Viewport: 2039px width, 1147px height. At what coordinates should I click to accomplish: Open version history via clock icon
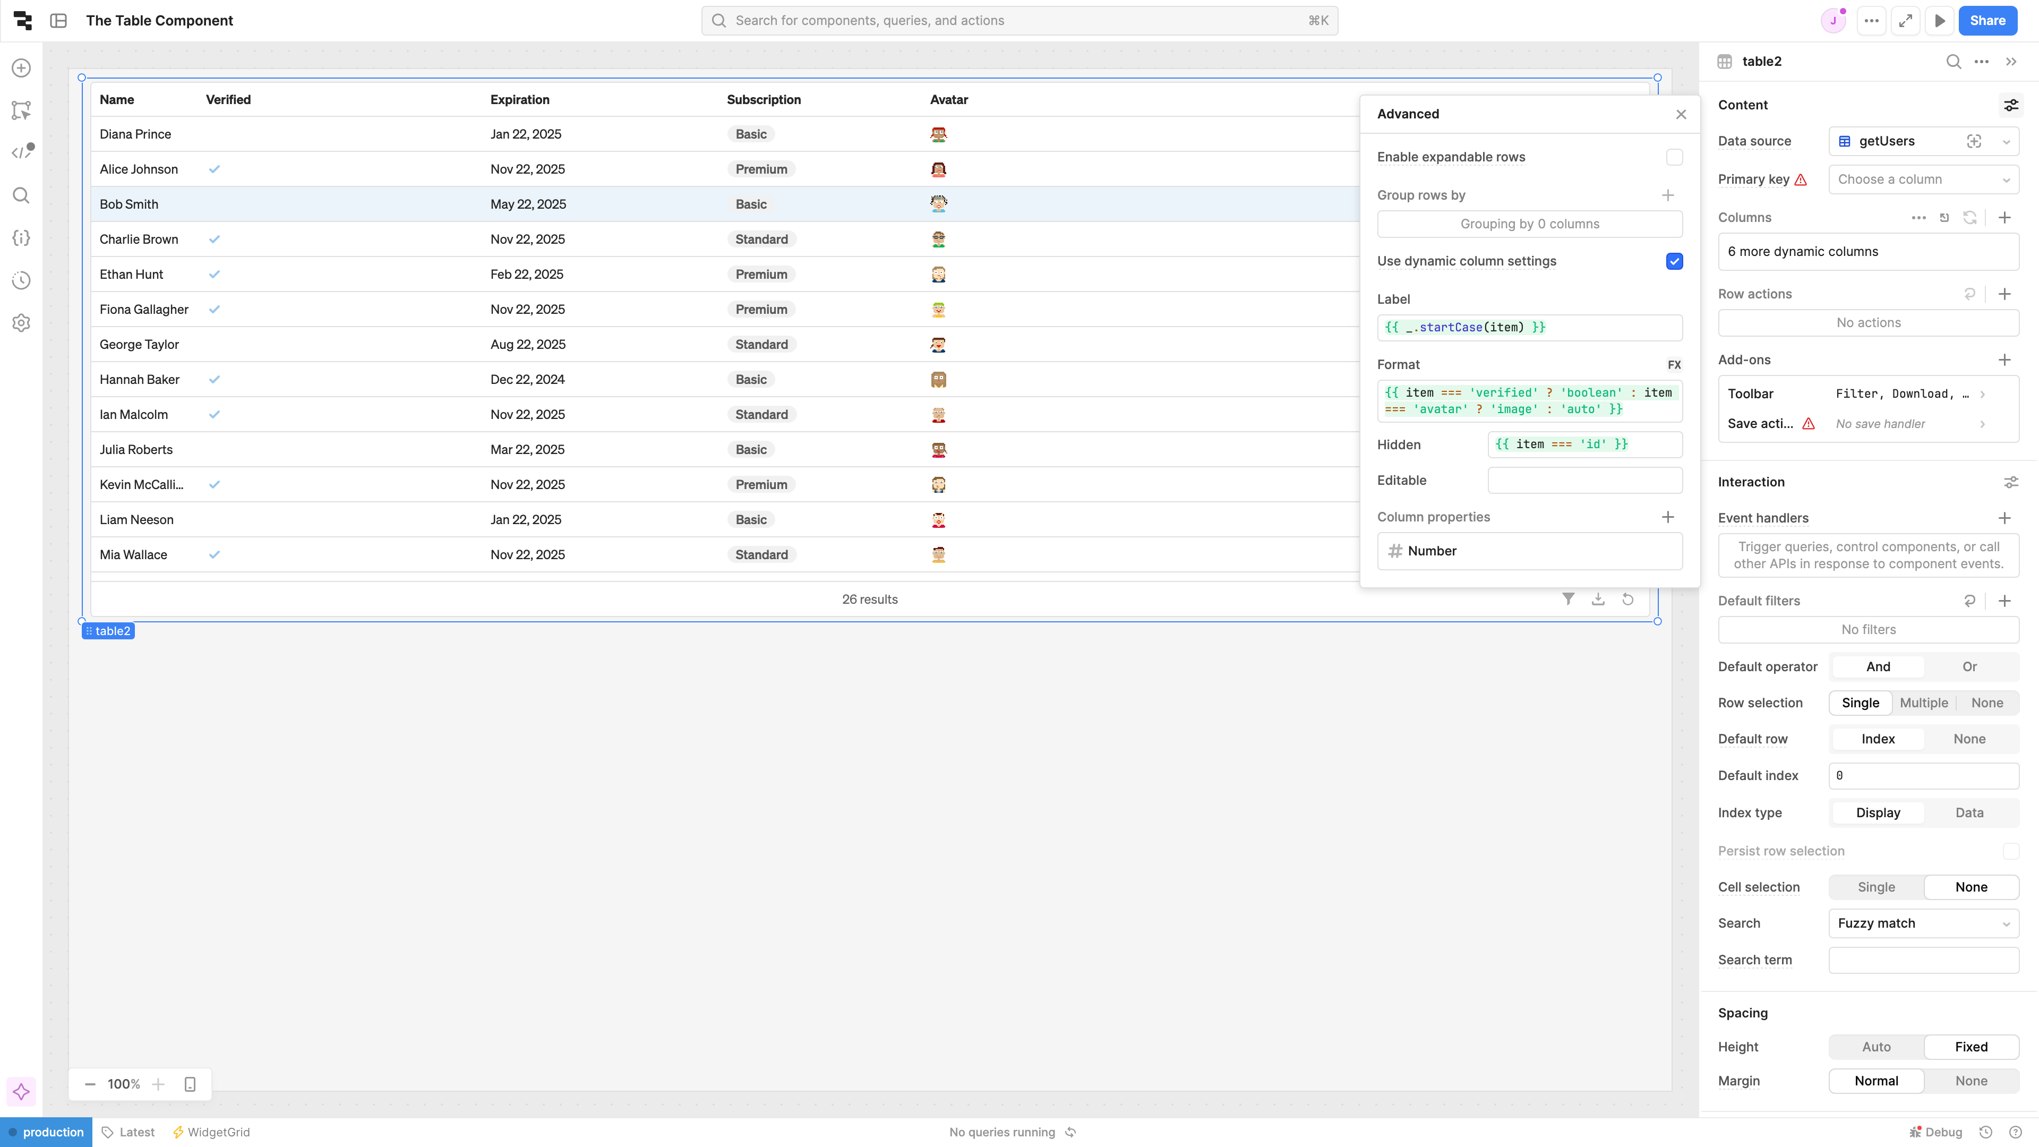[x=21, y=279]
